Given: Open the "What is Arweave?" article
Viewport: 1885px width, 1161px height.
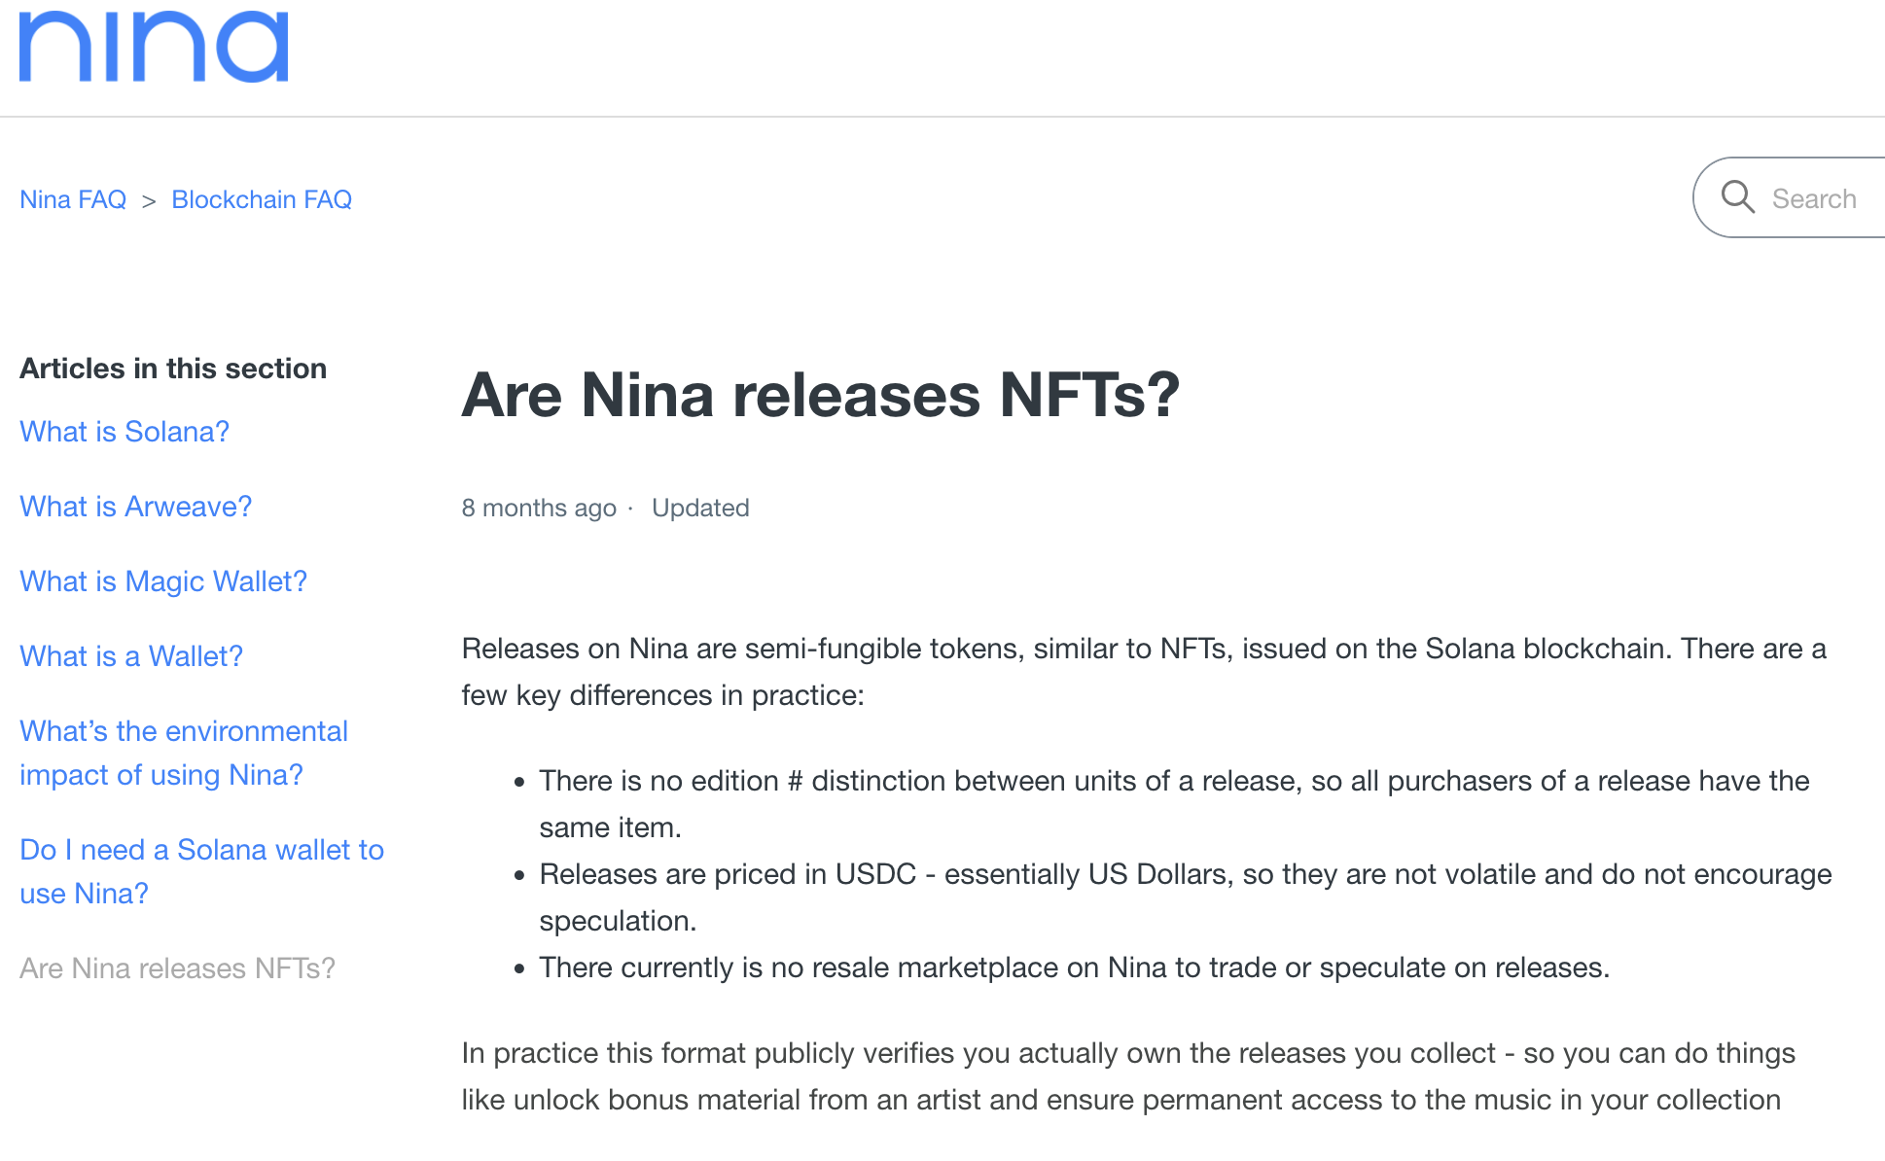Looking at the screenshot, I should tap(135, 507).
